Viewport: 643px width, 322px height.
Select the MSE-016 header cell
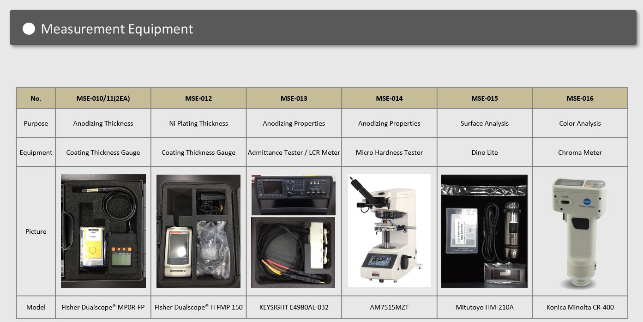[x=580, y=98]
